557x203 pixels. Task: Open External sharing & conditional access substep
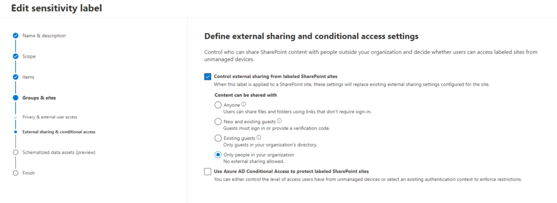point(59,132)
